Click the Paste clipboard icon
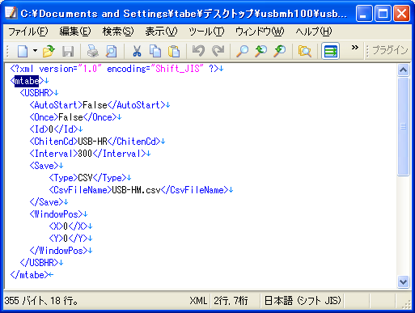The height and width of the screenshot is (313, 415). (x=174, y=51)
